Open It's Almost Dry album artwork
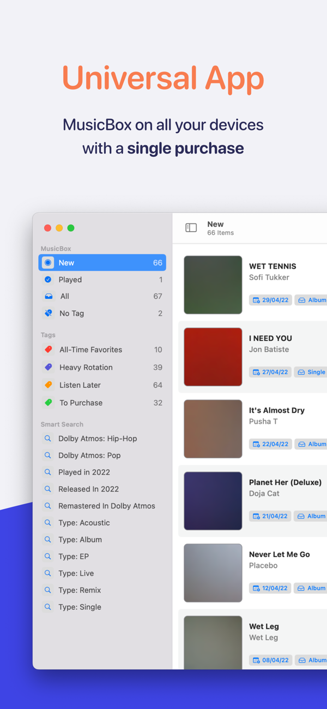 213,429
